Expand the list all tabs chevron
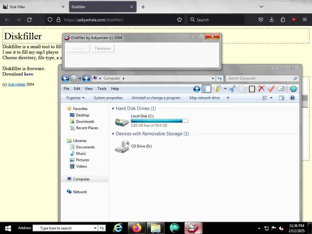The image size is (312, 234). (x=261, y=7)
